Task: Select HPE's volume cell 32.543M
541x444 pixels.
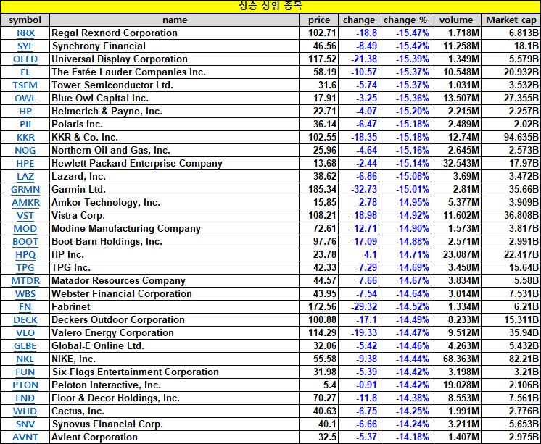Action: pyautogui.click(x=456, y=164)
